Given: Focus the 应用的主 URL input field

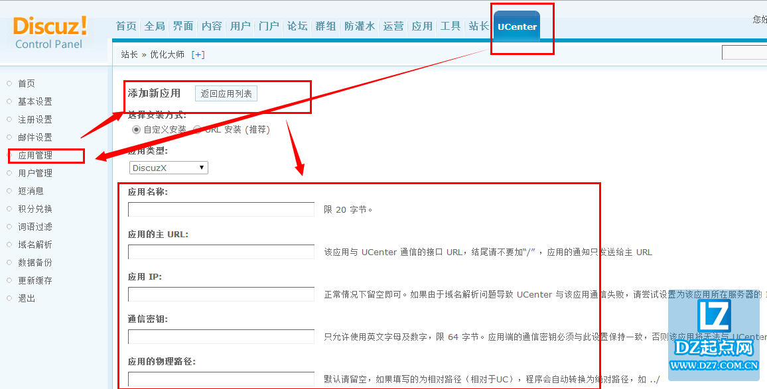Looking at the screenshot, I should click(221, 252).
